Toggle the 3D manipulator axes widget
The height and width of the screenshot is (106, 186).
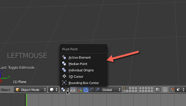coord(80,90)
